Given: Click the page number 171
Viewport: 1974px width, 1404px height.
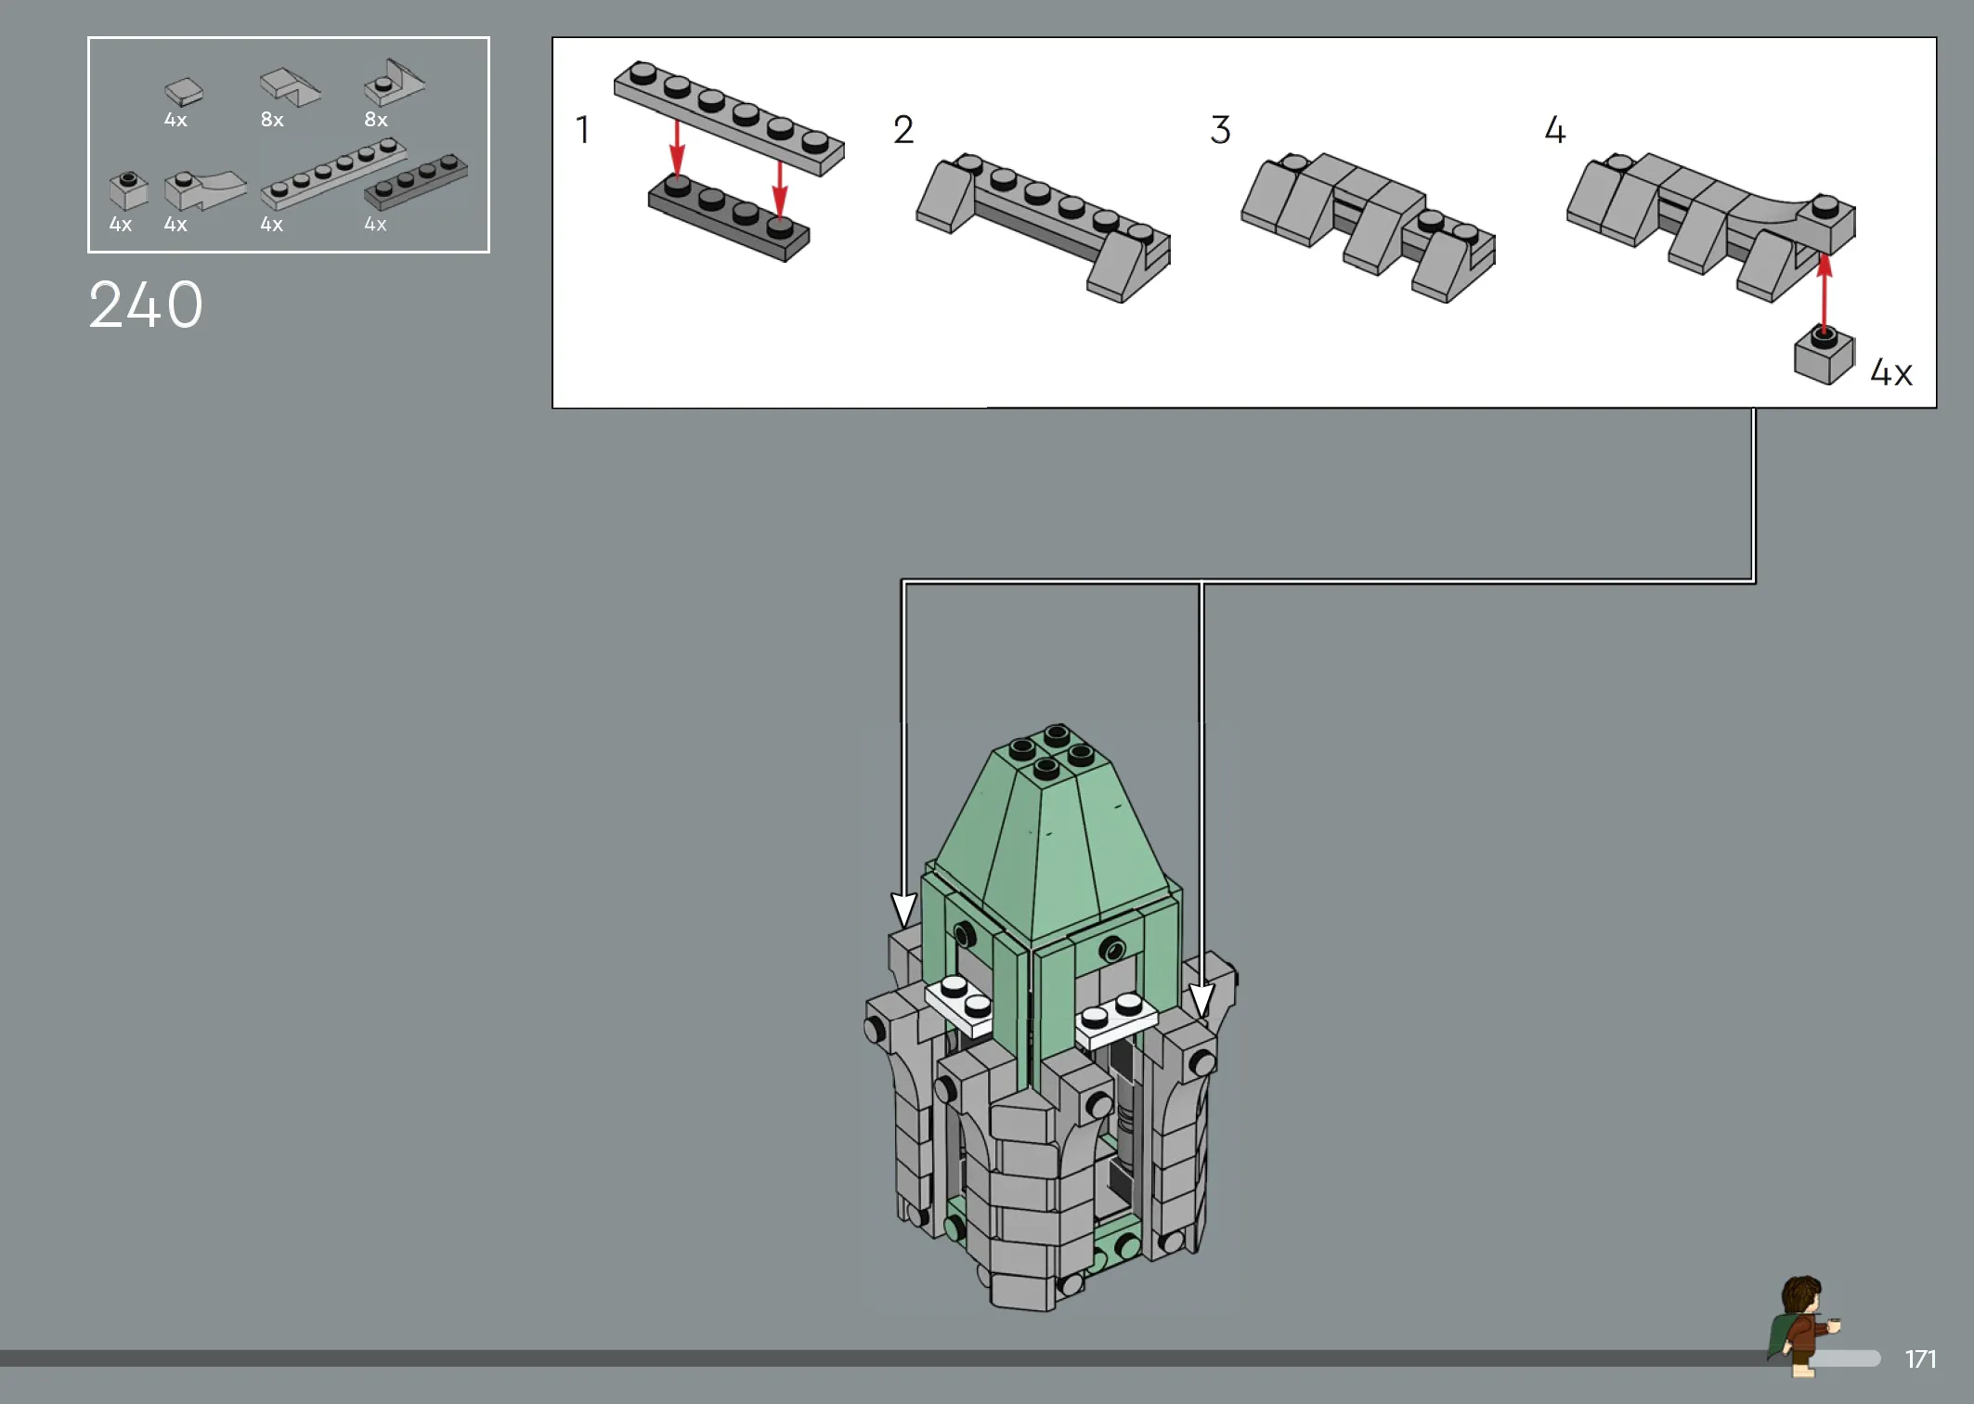Looking at the screenshot, I should click(x=1920, y=1359).
